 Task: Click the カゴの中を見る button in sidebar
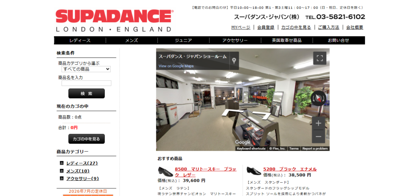(x=87, y=139)
